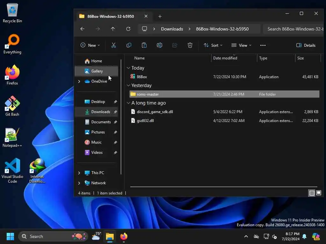The image size is (326, 244).
Task: Refresh the current folder view
Action: (128, 29)
